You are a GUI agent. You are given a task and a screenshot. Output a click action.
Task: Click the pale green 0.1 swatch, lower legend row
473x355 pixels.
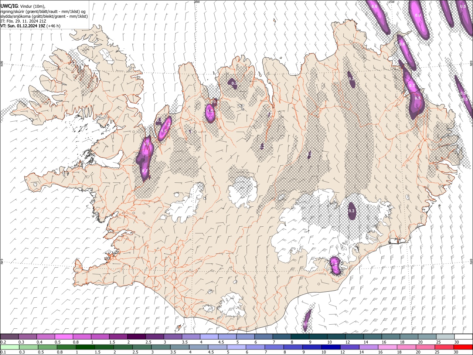(10, 347)
